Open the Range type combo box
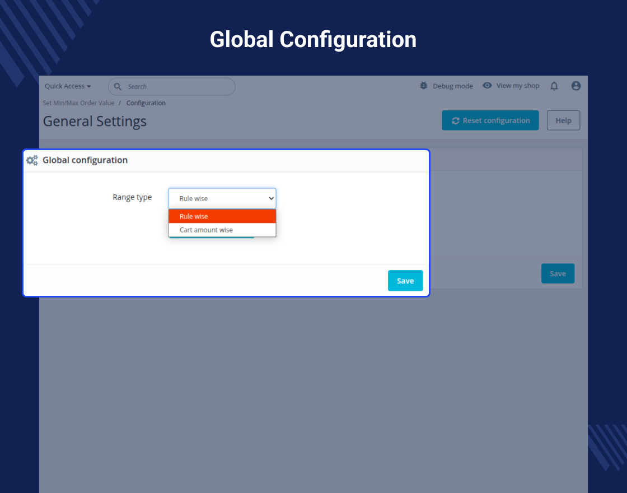The height and width of the screenshot is (493, 627). click(222, 198)
